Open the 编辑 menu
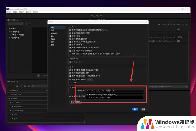The width and height of the screenshot is (196, 131). point(15,12)
